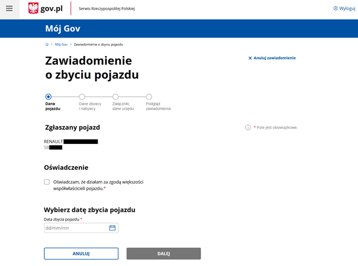Select the Dane pojazdu step circle
This screenshot has width=358, height=266.
[49, 97]
